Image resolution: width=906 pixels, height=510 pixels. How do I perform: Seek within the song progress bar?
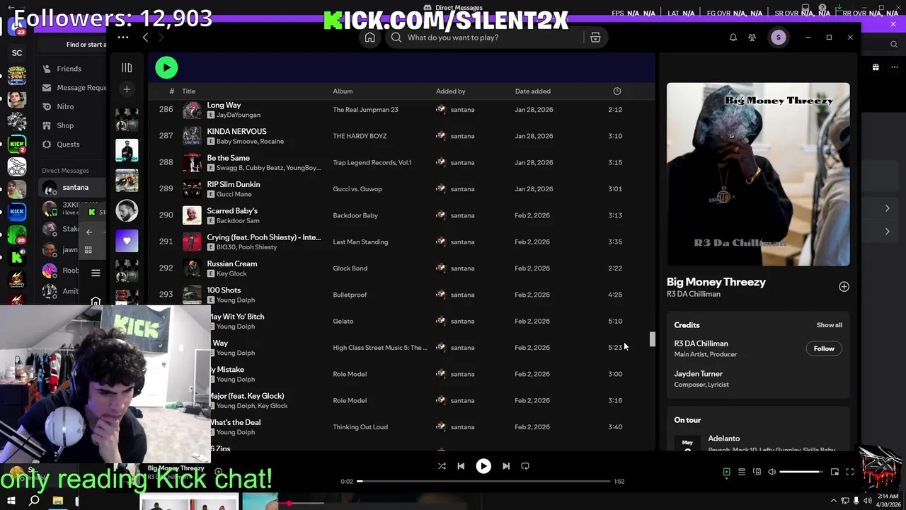point(483,482)
